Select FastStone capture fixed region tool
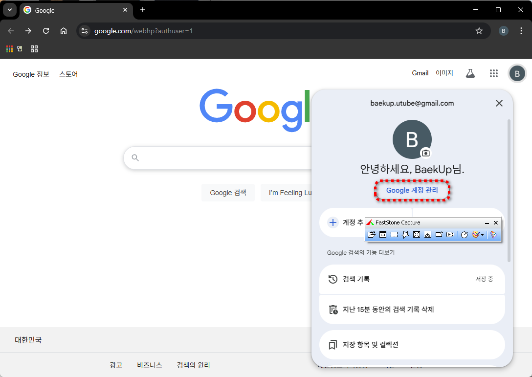532x377 pixels. tap(439, 235)
